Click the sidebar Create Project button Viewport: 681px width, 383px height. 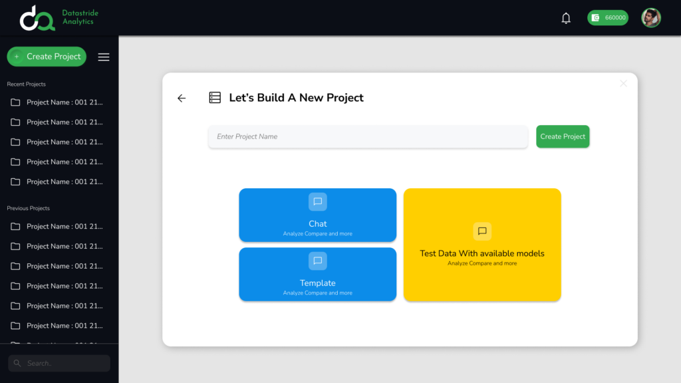pos(46,57)
